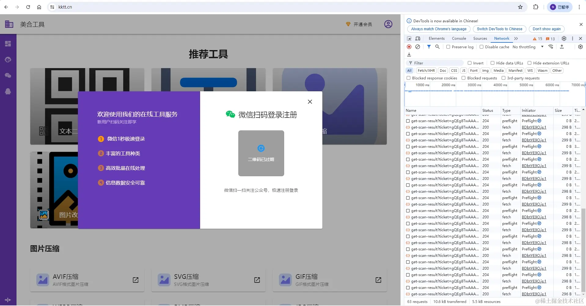Click the Don't show again button
Image resolution: width=586 pixels, height=306 pixels.
547,29
